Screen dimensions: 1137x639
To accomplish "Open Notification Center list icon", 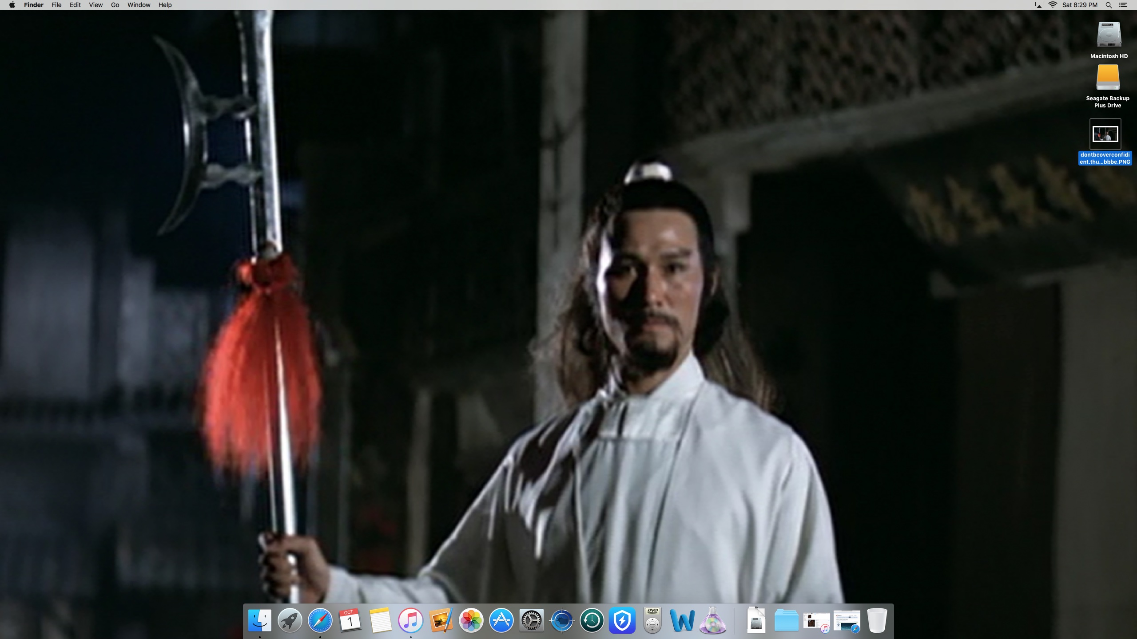I will (x=1122, y=5).
